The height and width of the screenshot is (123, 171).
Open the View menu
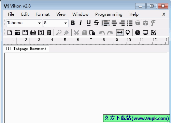click(x=61, y=14)
